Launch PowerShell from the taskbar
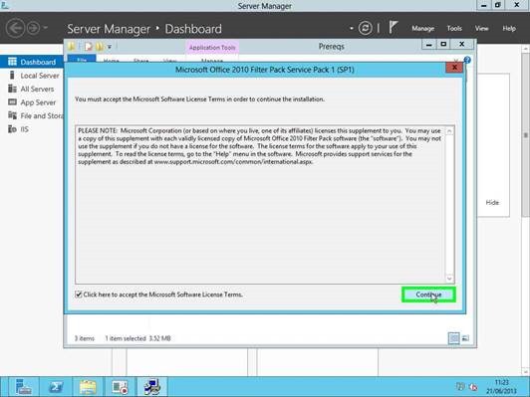Image resolution: width=530 pixels, height=397 pixels. point(56,387)
